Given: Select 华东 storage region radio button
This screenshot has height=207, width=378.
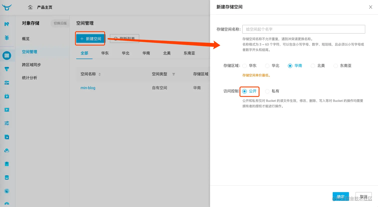Looking at the screenshot, I should pos(244,66).
